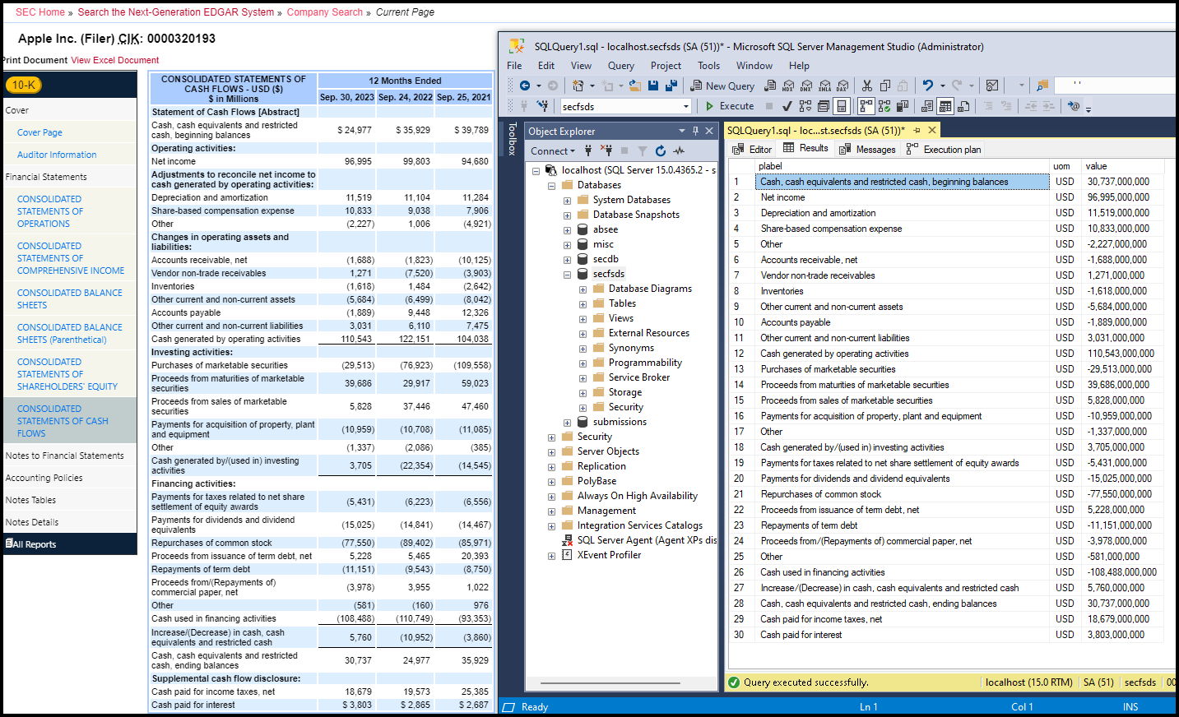Click the Query Options window icon
Image resolution: width=1179 pixels, height=717 pixels.
click(x=824, y=106)
